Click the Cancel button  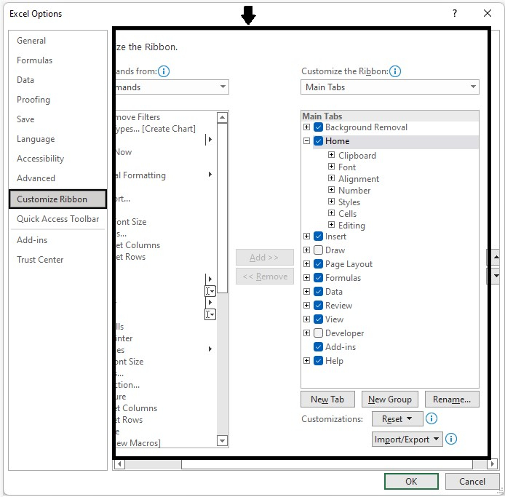[472, 481]
